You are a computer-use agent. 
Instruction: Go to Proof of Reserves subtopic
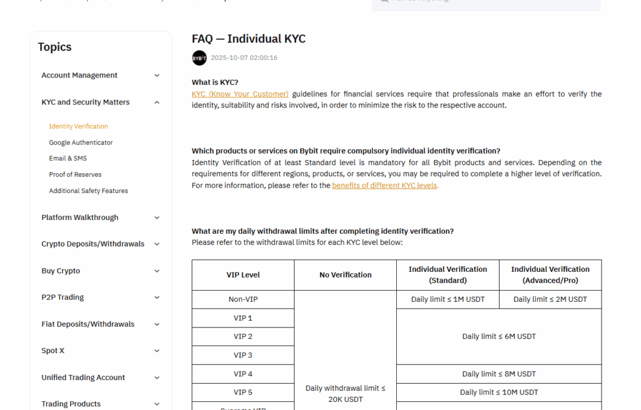click(x=75, y=175)
